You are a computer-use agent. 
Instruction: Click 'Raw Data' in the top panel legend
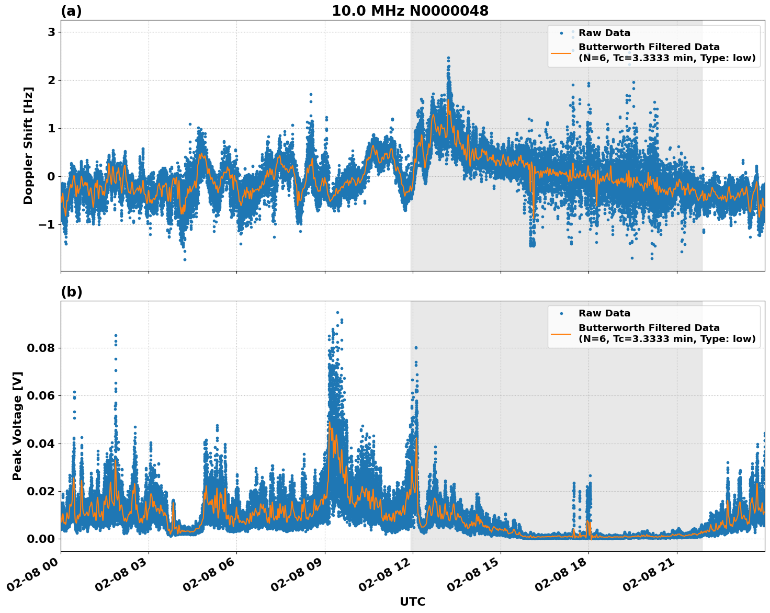pos(604,33)
